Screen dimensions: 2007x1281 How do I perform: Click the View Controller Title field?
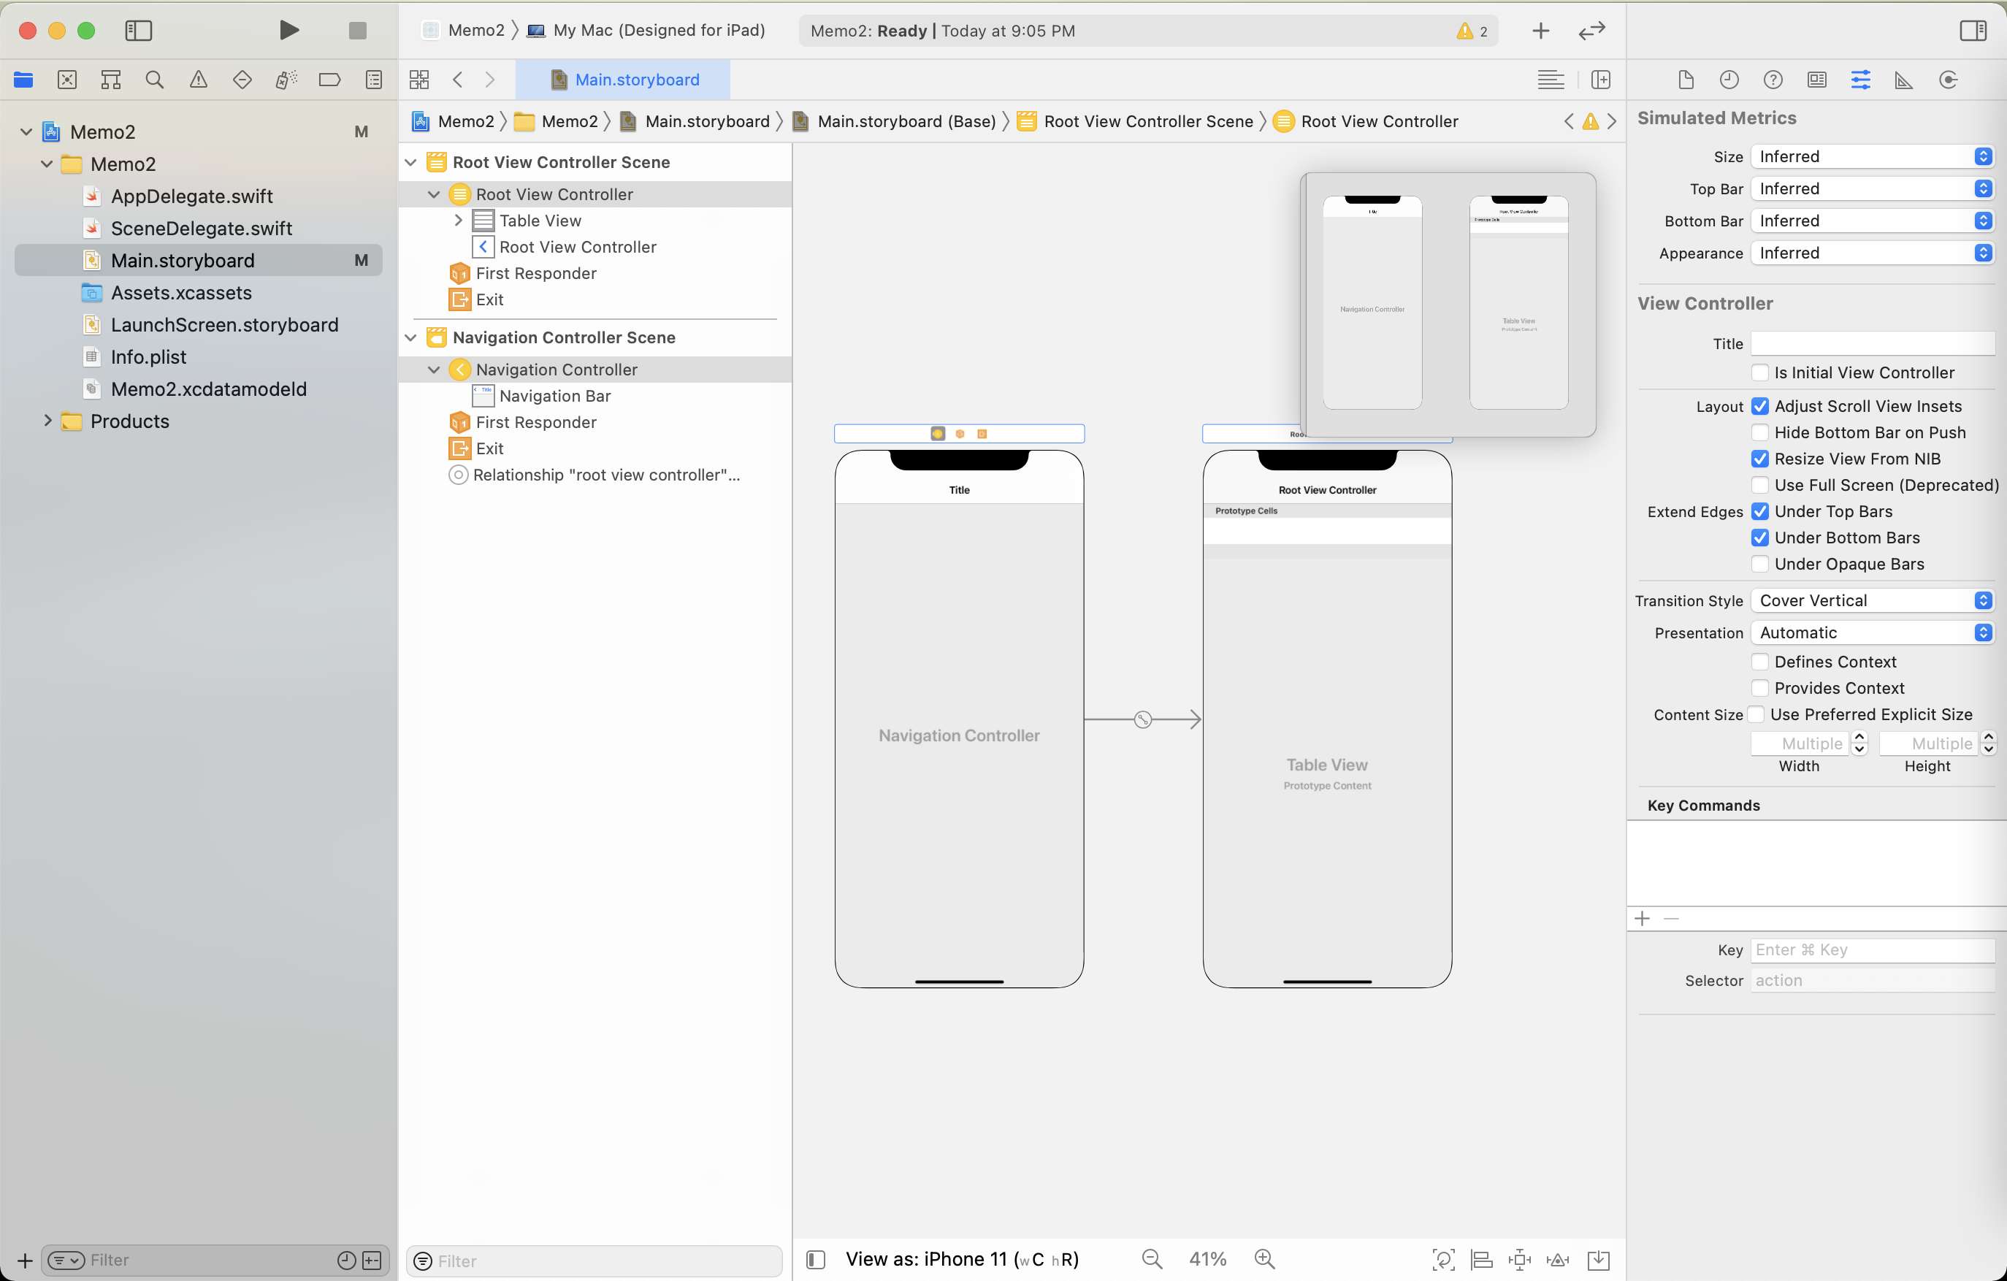point(1871,343)
